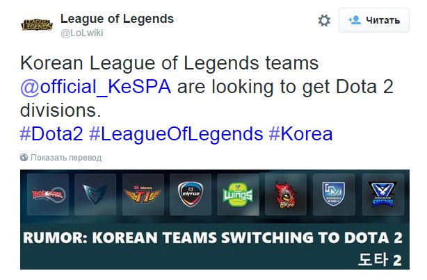This screenshot has width=427, height=280.
Task: Select the SK Telecom T1 logo
Action: pyautogui.click(x=143, y=195)
